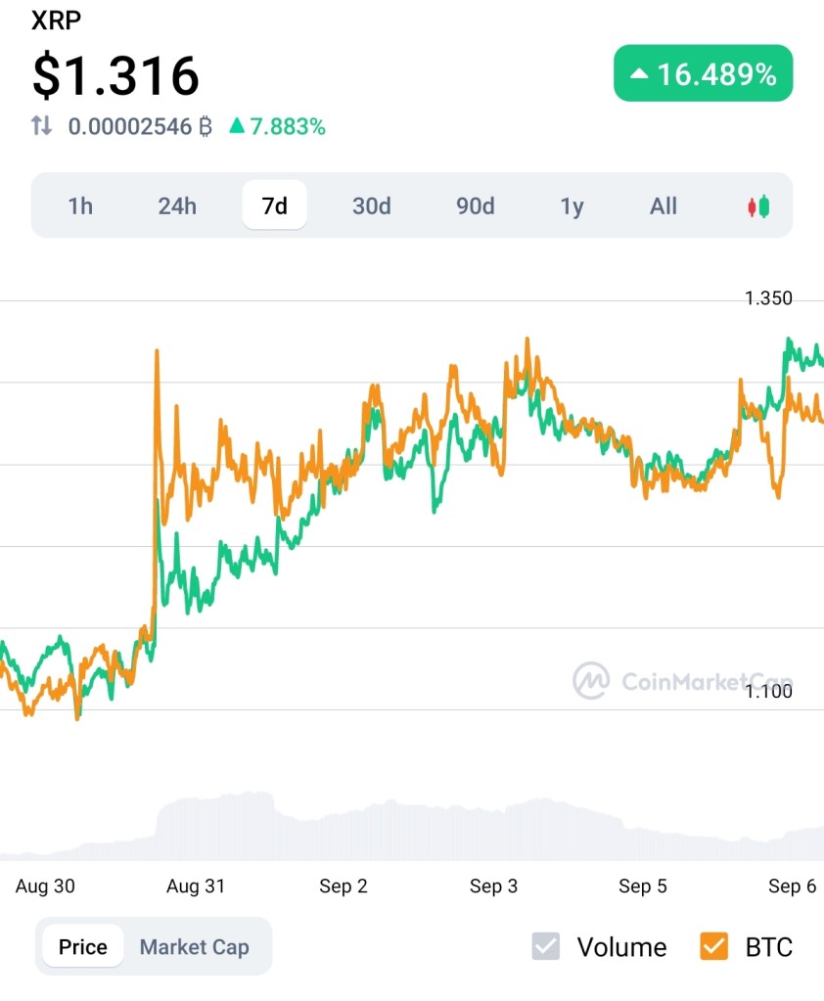The height and width of the screenshot is (1001, 824).
Task: Select the 1h time range
Action: (80, 206)
